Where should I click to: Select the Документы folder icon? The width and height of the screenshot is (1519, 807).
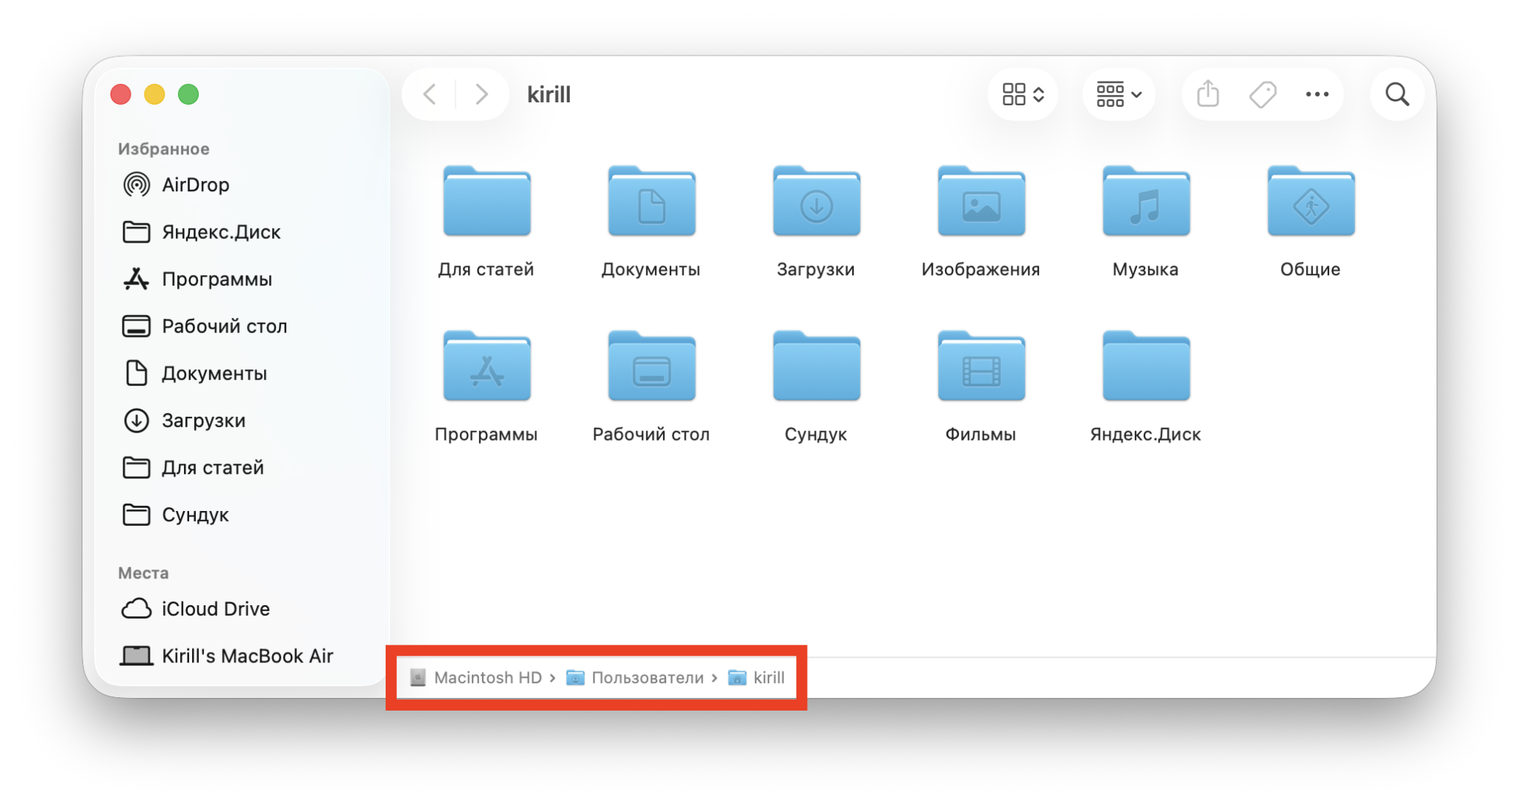(x=651, y=201)
